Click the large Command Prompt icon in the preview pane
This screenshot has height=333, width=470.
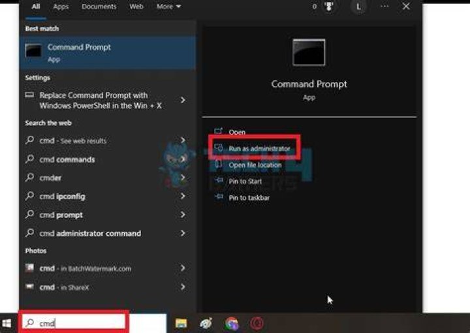(x=309, y=52)
